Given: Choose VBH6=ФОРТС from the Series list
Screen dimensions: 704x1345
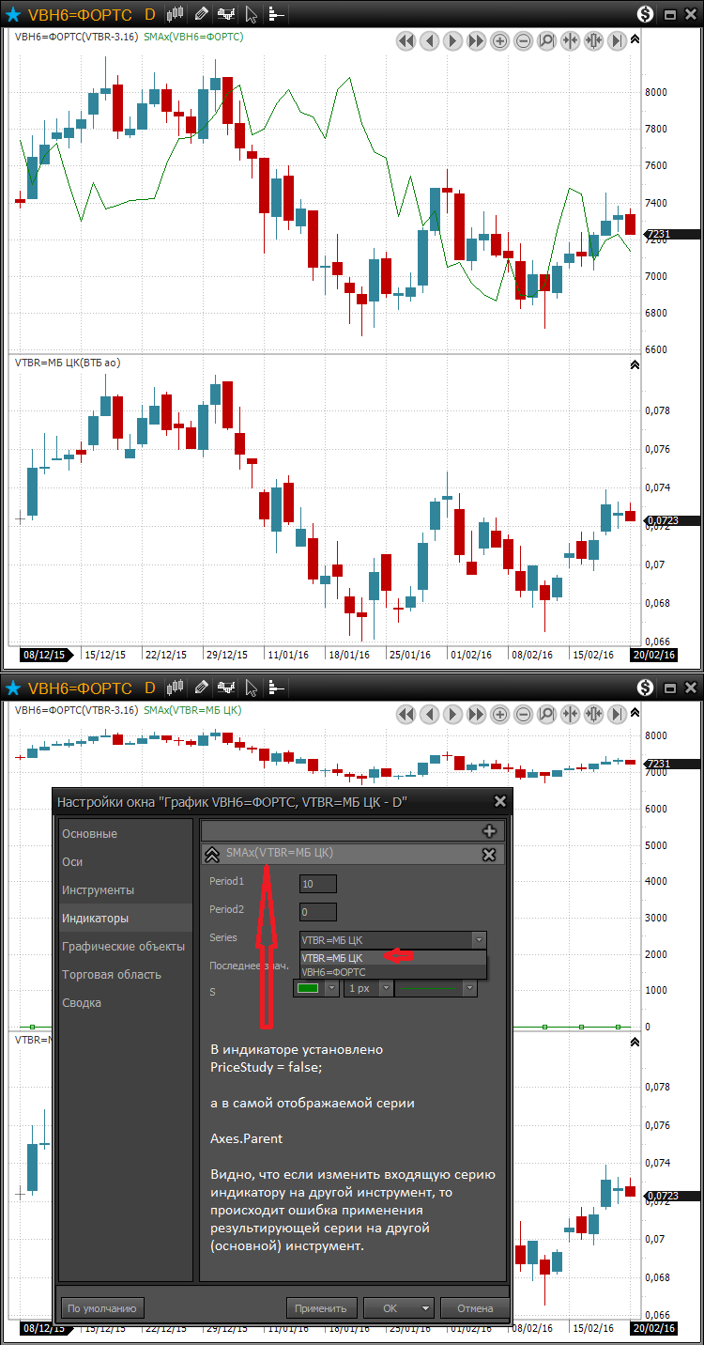Looking at the screenshot, I should 334,972.
